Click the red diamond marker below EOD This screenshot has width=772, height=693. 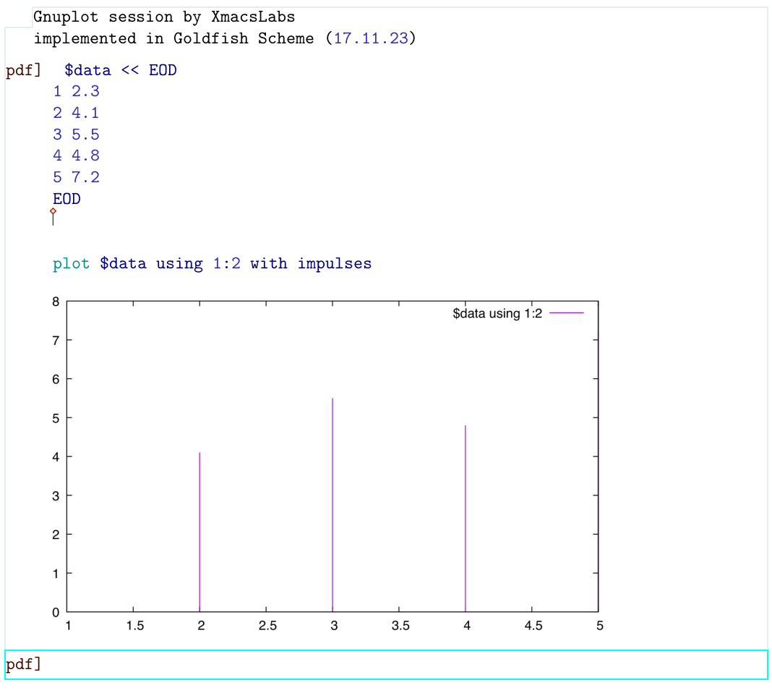point(53,211)
